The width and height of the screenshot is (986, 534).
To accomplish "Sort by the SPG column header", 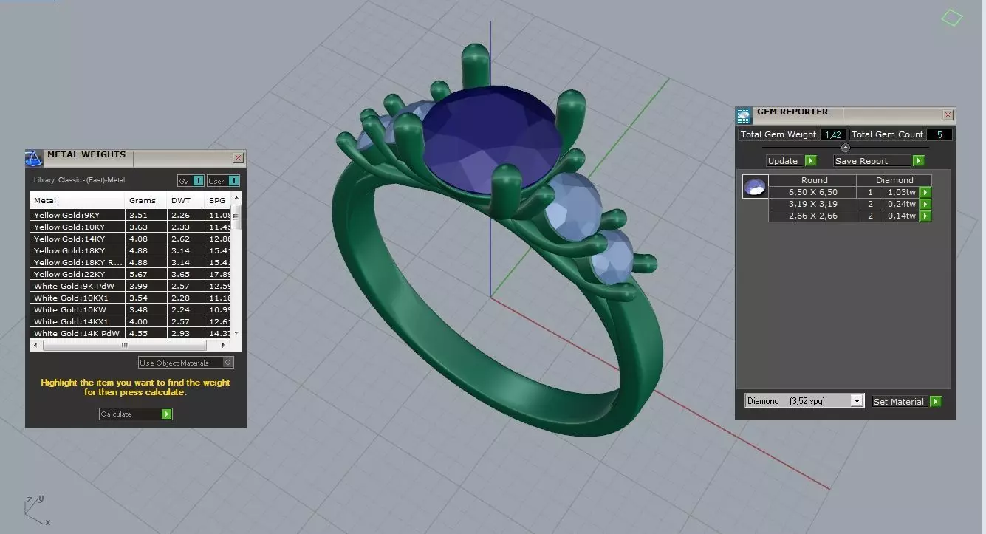I will (x=218, y=200).
